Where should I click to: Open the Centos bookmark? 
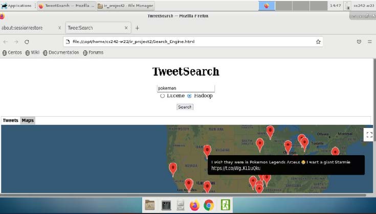click(x=12, y=53)
